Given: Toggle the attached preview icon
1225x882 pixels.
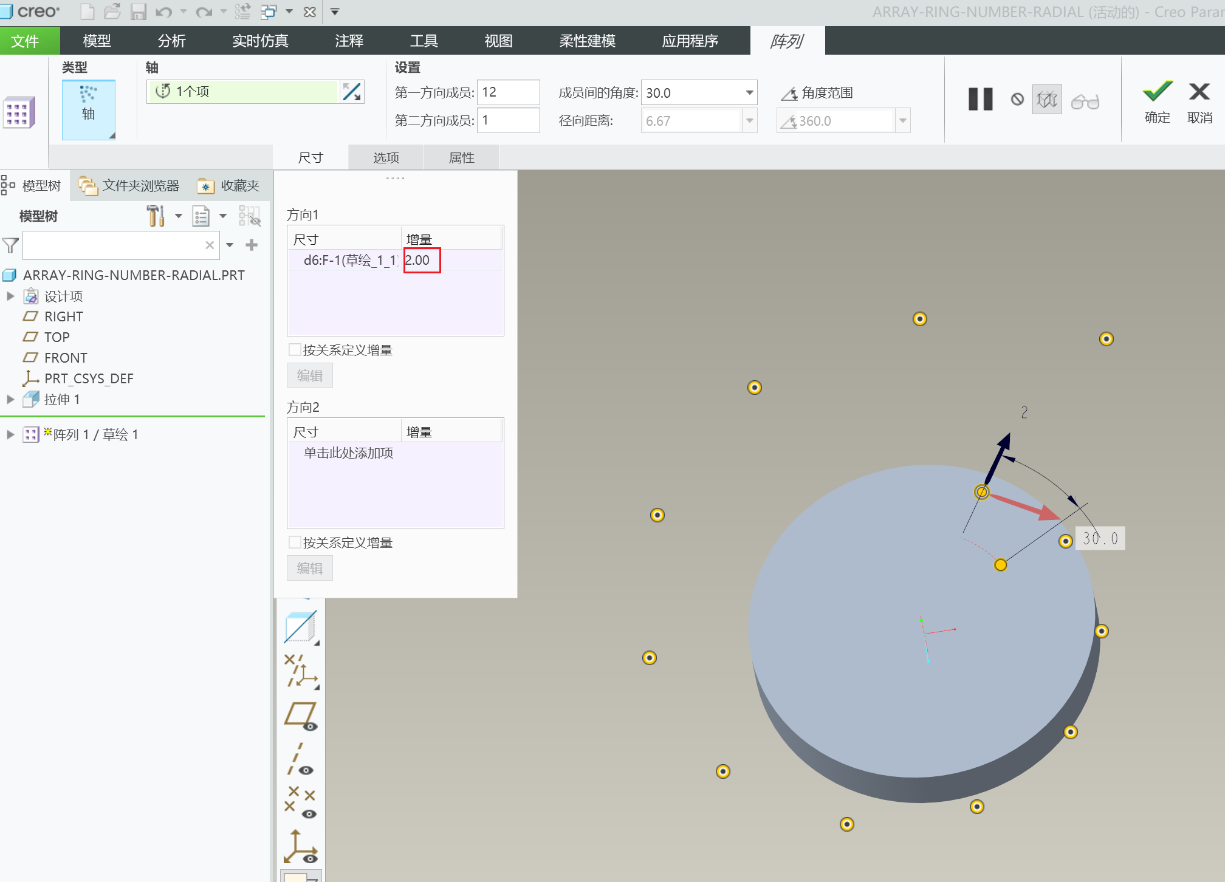Looking at the screenshot, I should pos(1047,100).
